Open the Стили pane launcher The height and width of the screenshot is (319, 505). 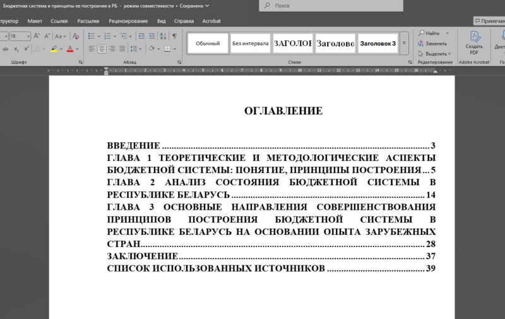tap(410, 62)
